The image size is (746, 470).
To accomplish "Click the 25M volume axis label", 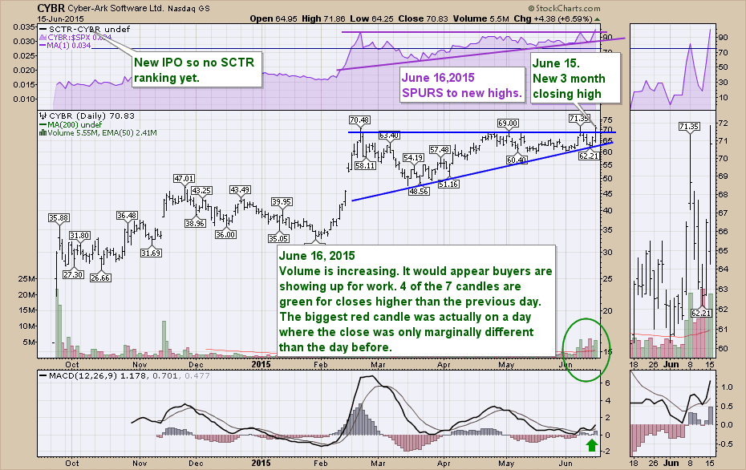I will (25, 279).
